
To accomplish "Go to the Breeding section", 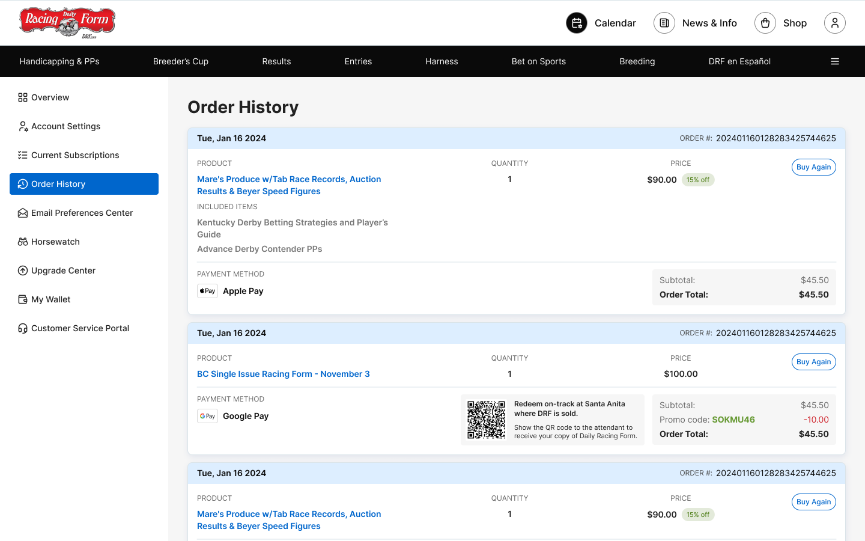I will point(637,61).
